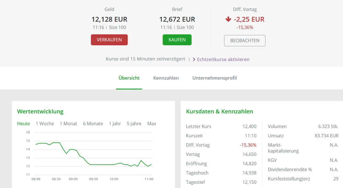The width and height of the screenshot is (343, 188).
Task: Click the green price line in chart
Action: tap(103, 165)
